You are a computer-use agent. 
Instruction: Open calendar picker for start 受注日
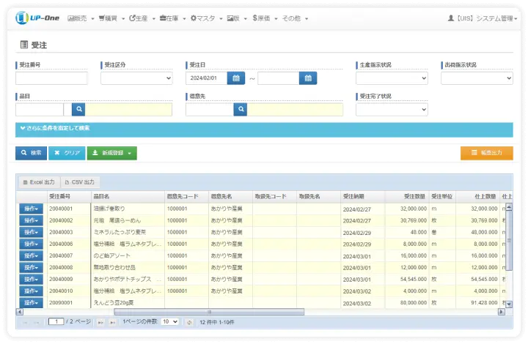point(235,78)
